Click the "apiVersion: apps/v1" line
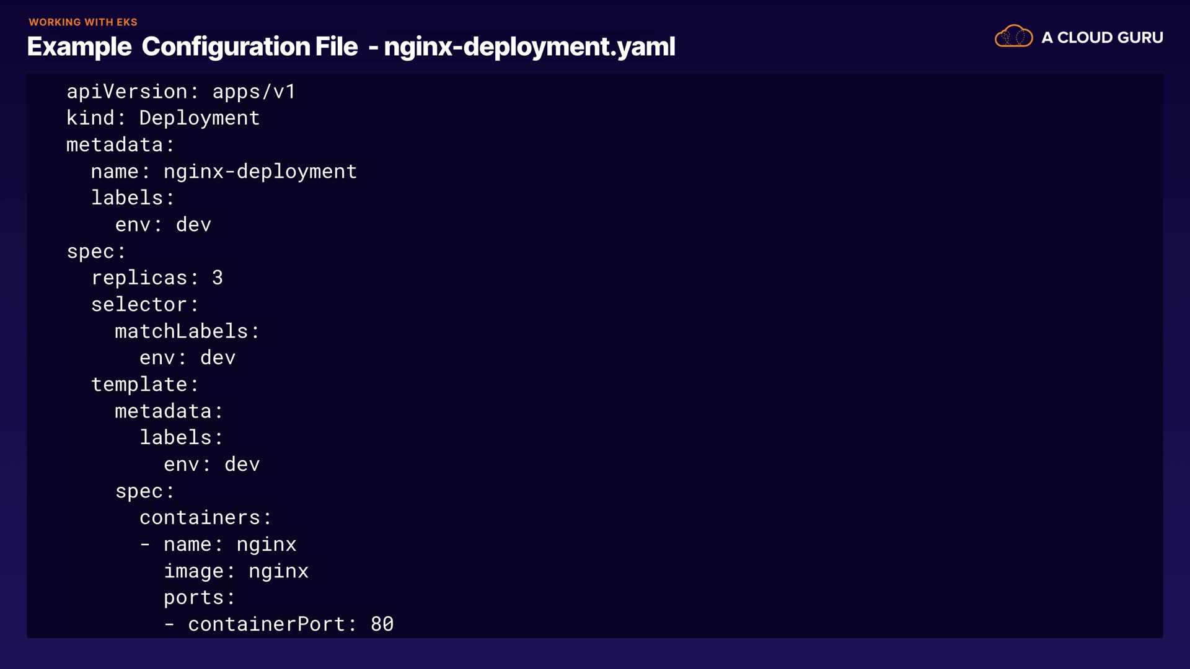The height and width of the screenshot is (669, 1190). 181,92
